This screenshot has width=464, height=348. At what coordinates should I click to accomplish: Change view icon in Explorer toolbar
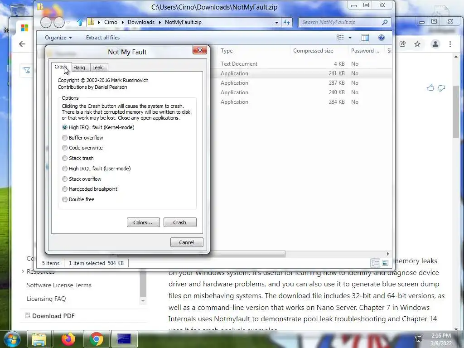point(340,38)
